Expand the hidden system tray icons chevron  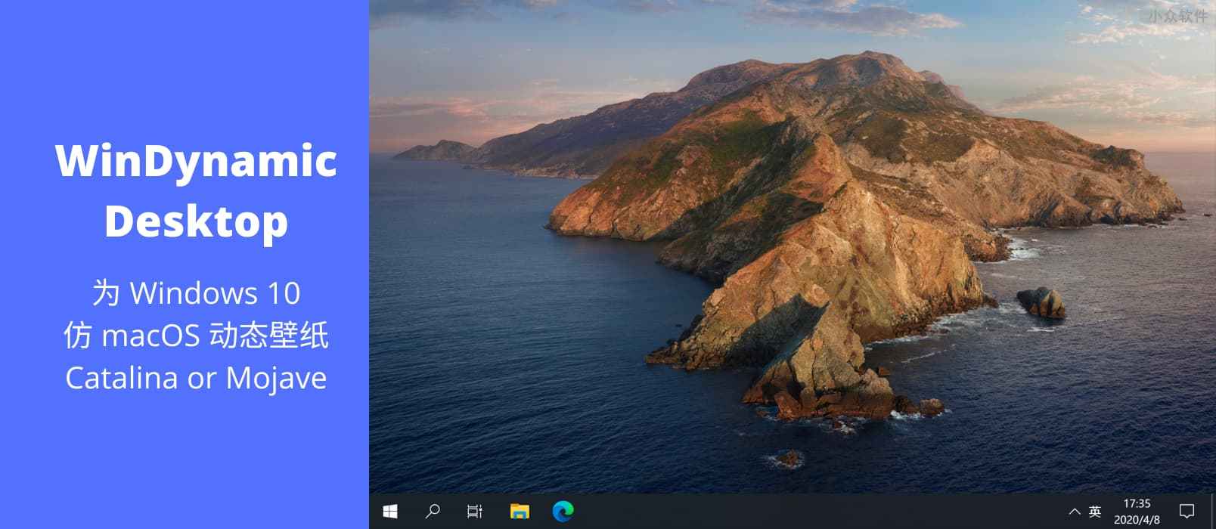[1074, 512]
